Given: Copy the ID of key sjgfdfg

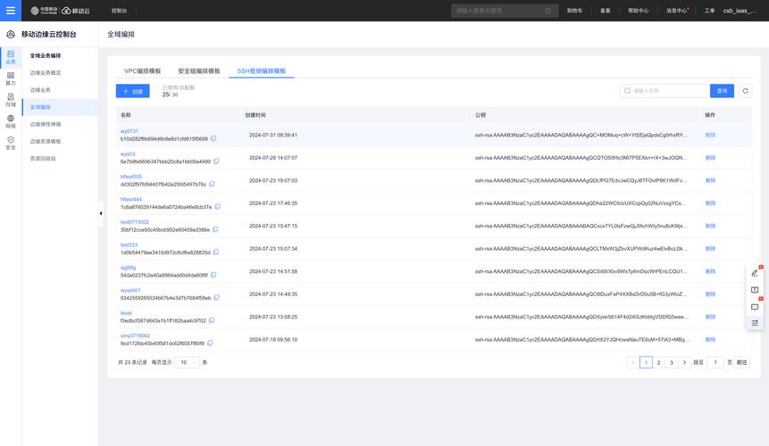Looking at the screenshot, I should [213, 275].
